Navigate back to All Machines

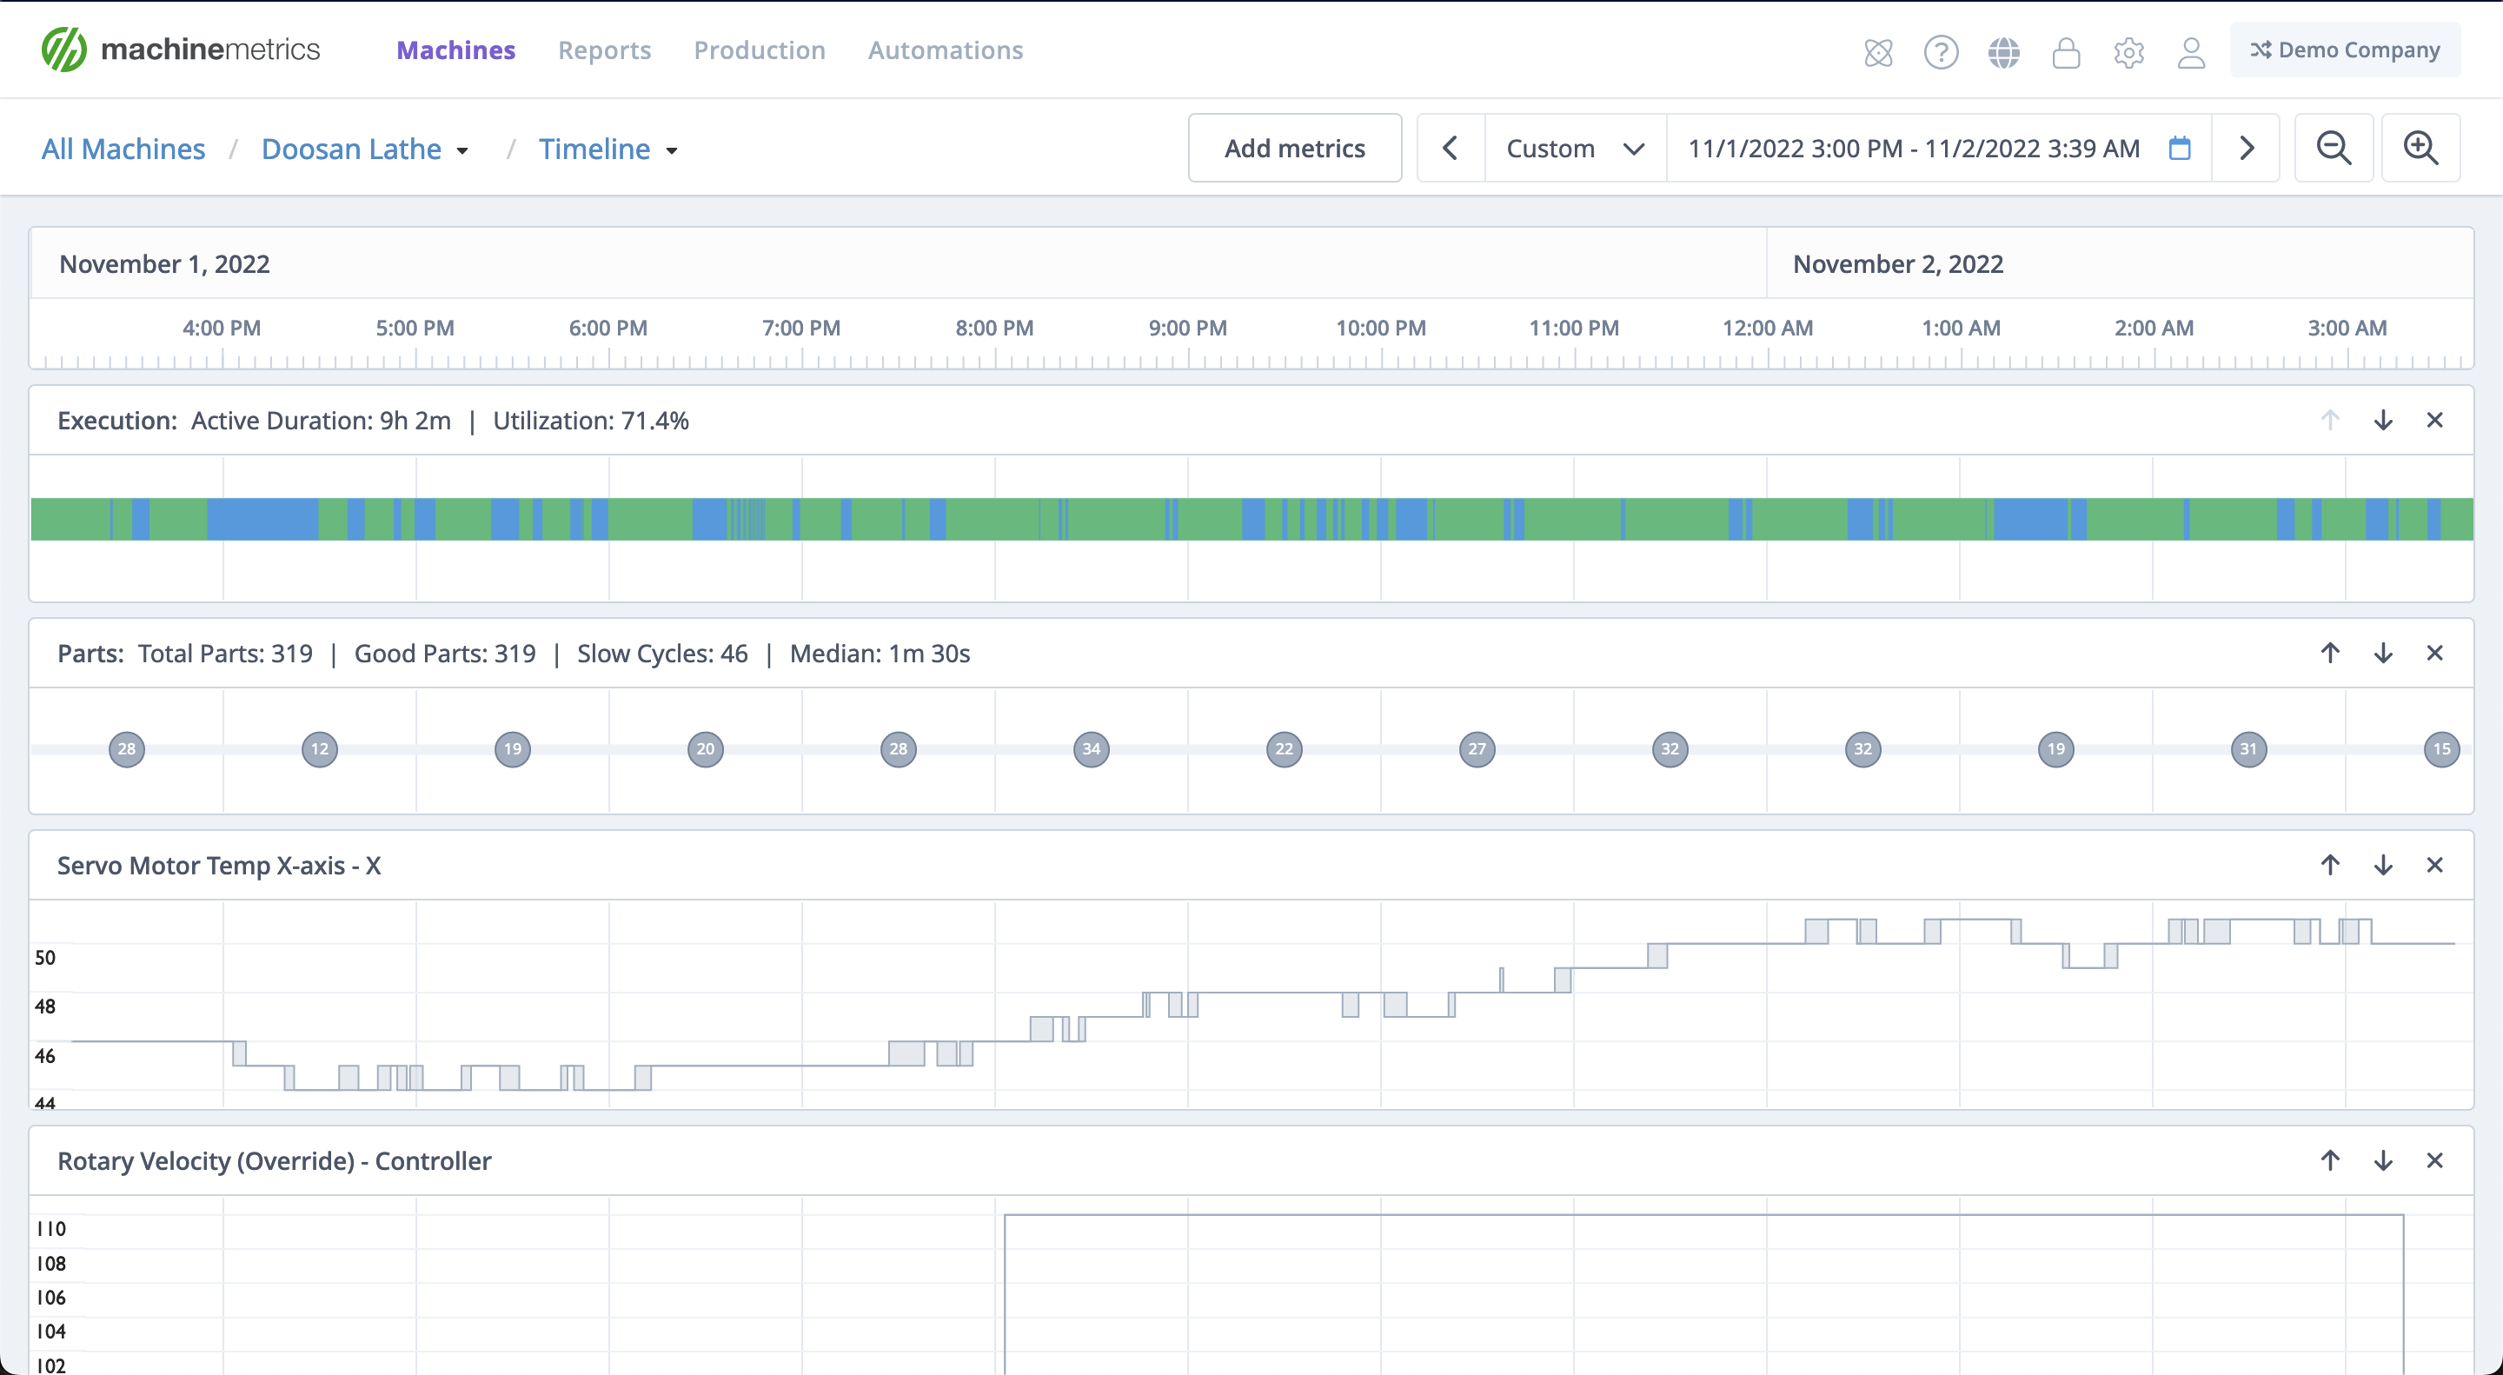click(123, 149)
